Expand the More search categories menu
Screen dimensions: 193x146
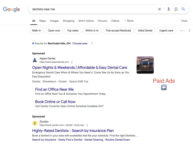tap(129, 21)
